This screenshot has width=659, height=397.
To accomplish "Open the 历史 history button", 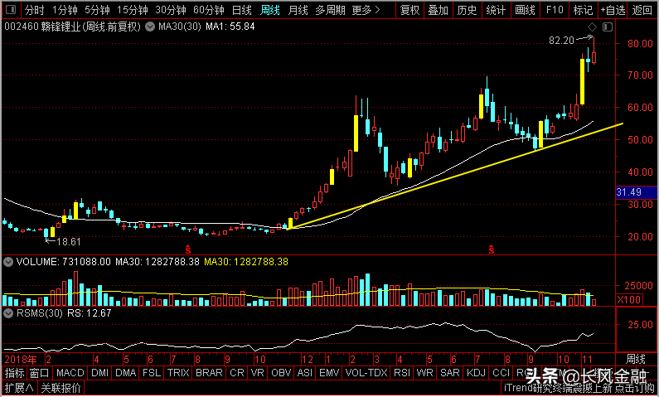I will pos(467,10).
